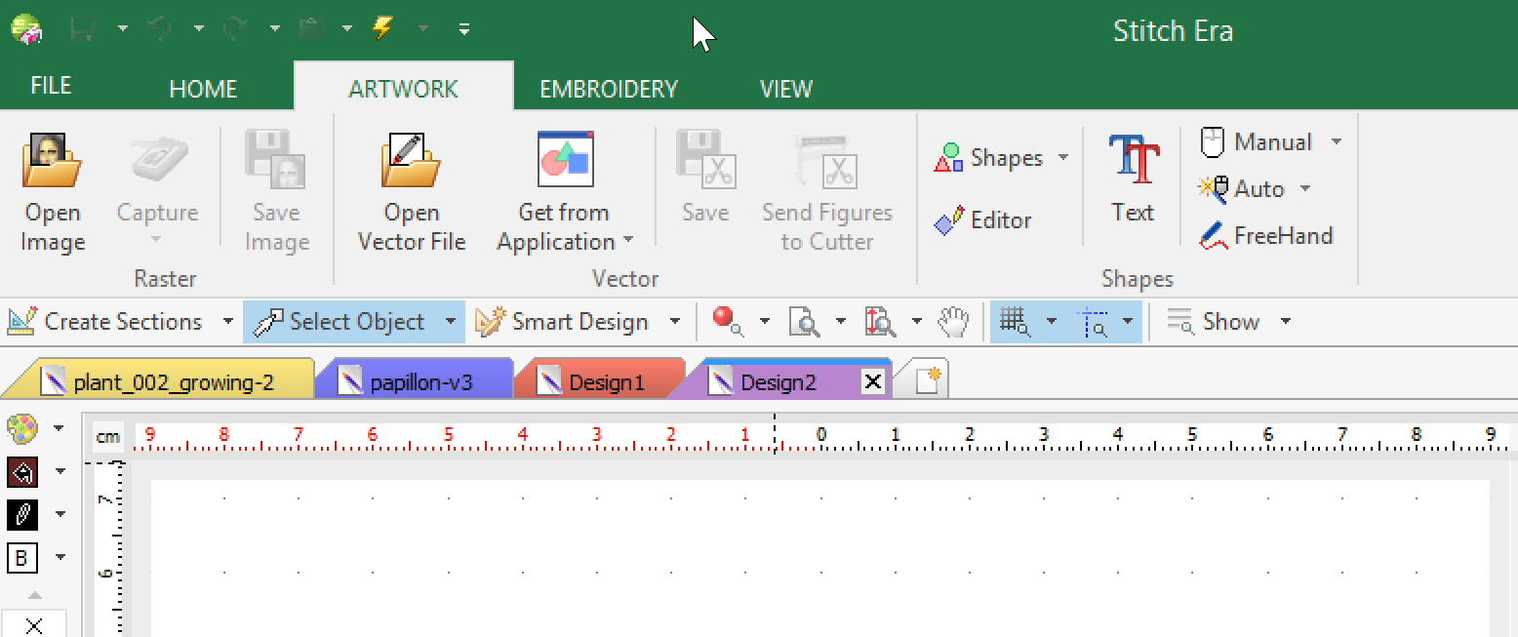This screenshot has height=637, width=1518.
Task: Choose the FreeHand drawing tool
Action: coord(1266,236)
